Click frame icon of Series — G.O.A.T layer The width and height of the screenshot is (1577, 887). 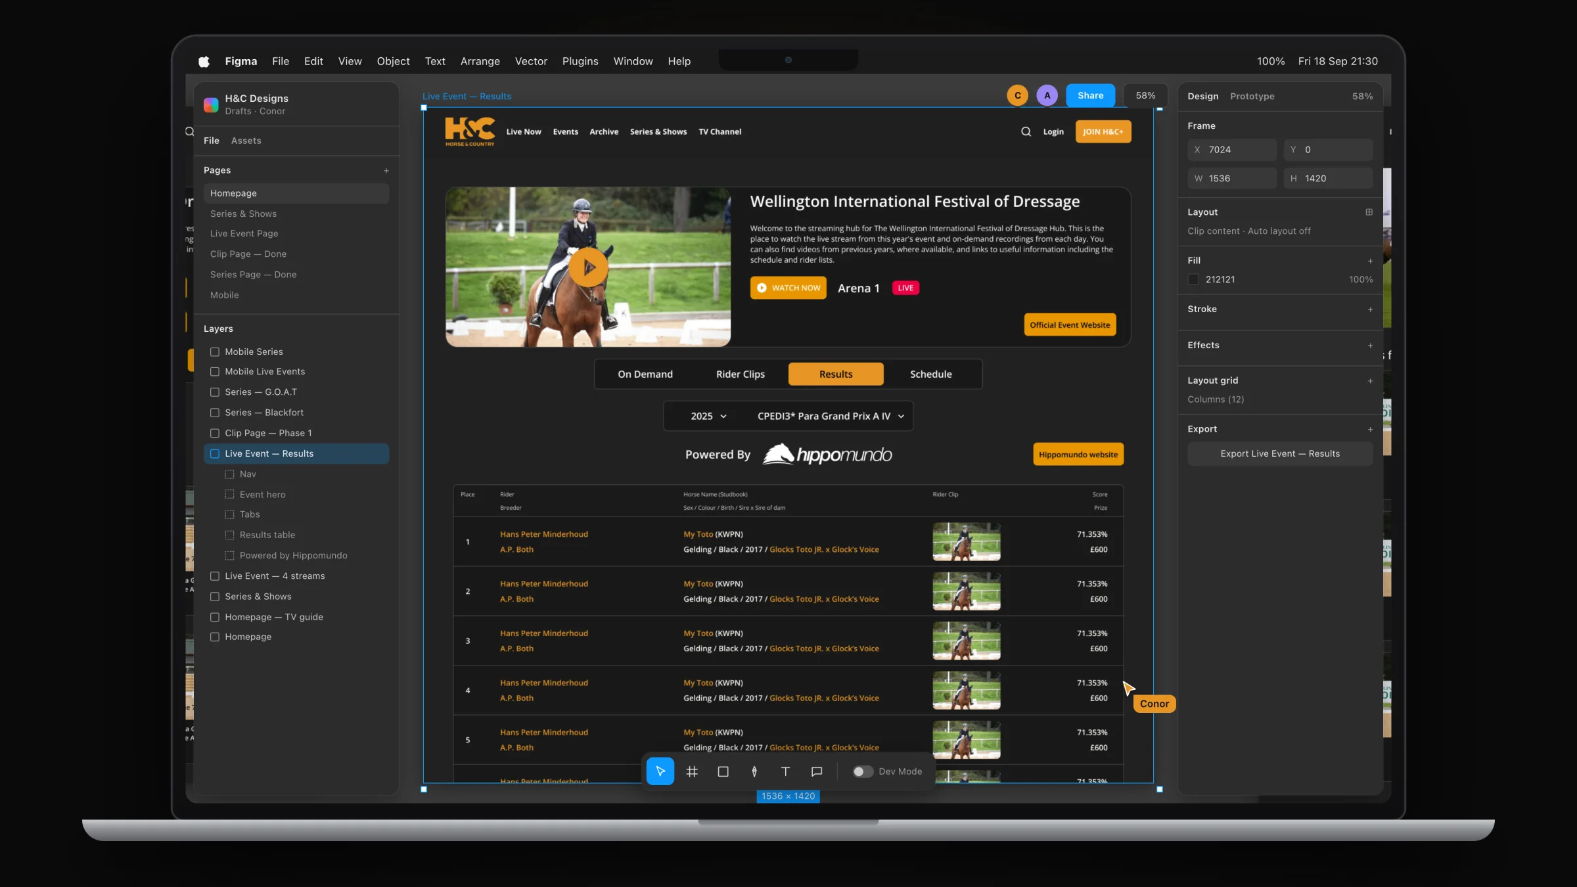214,392
